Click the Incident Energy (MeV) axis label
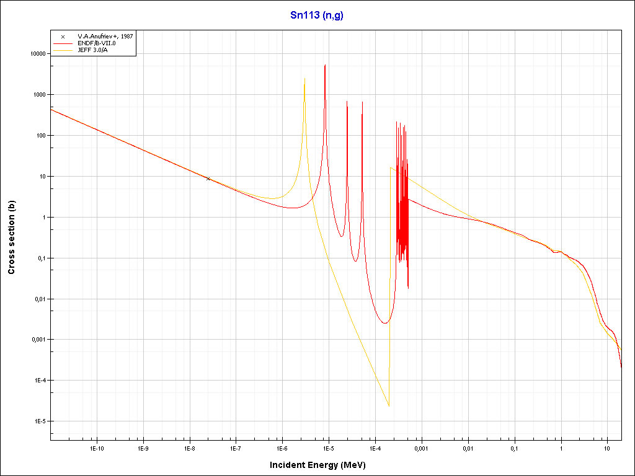635x476 pixels. pyautogui.click(x=321, y=465)
